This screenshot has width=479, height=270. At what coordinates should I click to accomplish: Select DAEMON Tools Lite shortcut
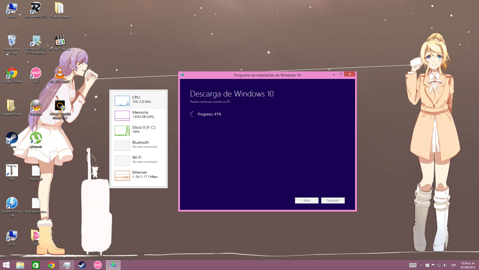tap(12, 207)
